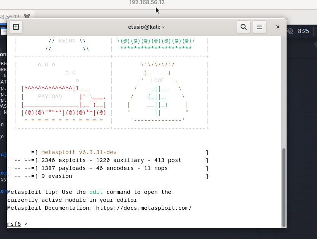Click the 'metasploit v6.3.31-dev' version text
Image resolution: width=317 pixels, height=239 pixels.
[x=79, y=152]
